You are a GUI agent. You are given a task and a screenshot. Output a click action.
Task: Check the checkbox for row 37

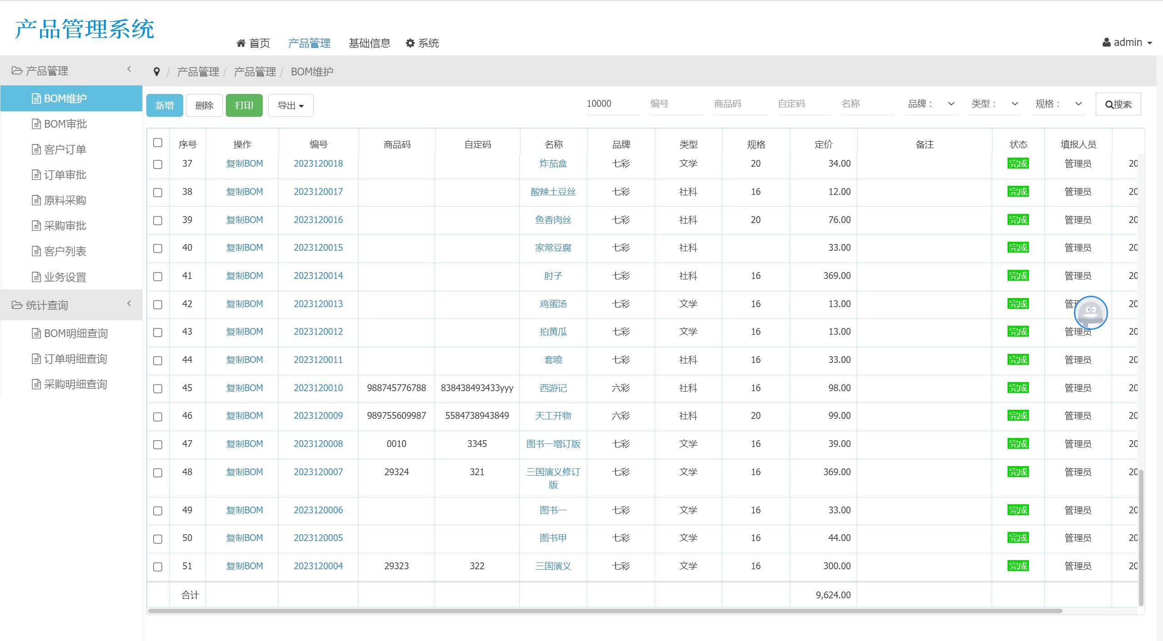point(158,164)
